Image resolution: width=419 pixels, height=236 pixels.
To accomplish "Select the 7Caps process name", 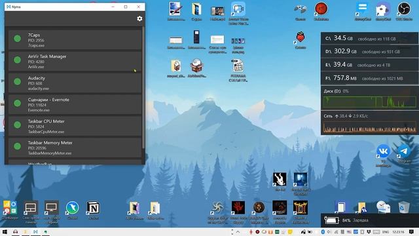I will (34, 35).
